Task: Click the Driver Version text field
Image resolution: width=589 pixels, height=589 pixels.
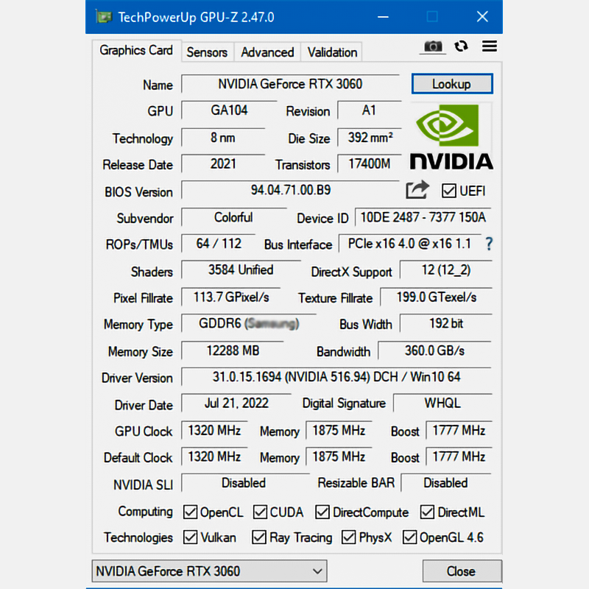Action: point(336,378)
